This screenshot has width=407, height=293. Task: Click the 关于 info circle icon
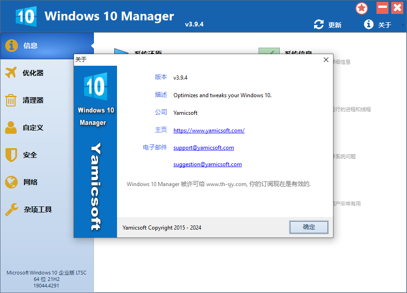point(369,25)
